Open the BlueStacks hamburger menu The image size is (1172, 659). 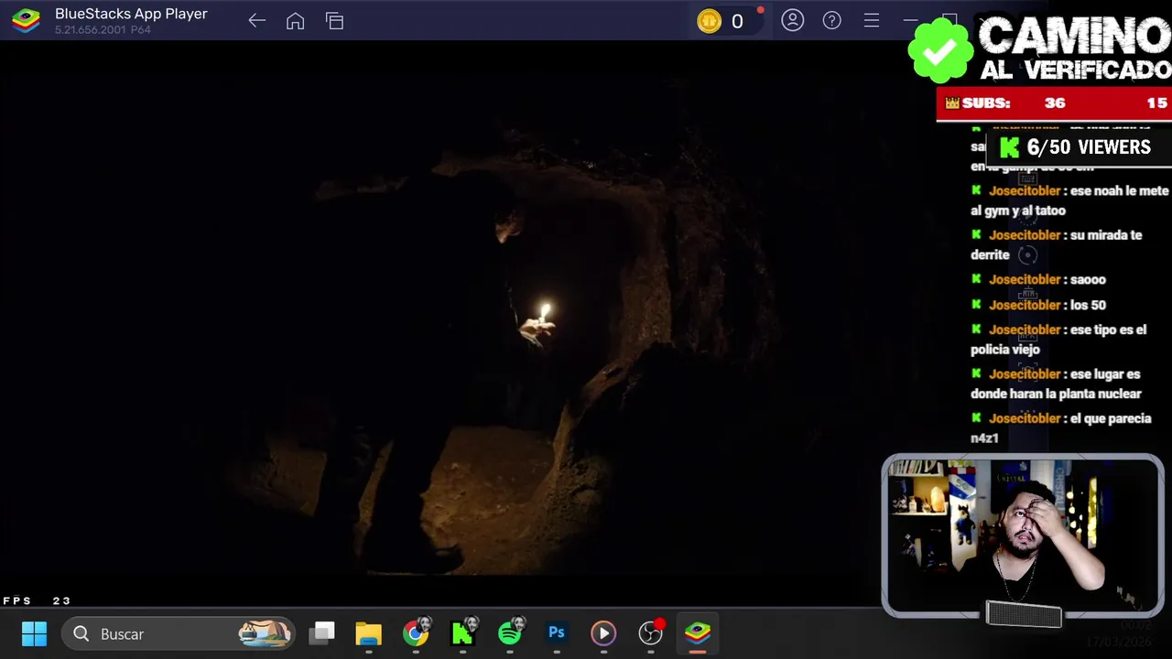coord(871,20)
